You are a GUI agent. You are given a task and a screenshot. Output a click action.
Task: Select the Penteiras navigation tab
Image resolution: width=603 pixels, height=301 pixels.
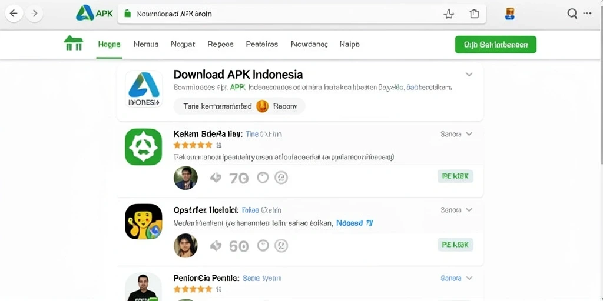click(262, 44)
